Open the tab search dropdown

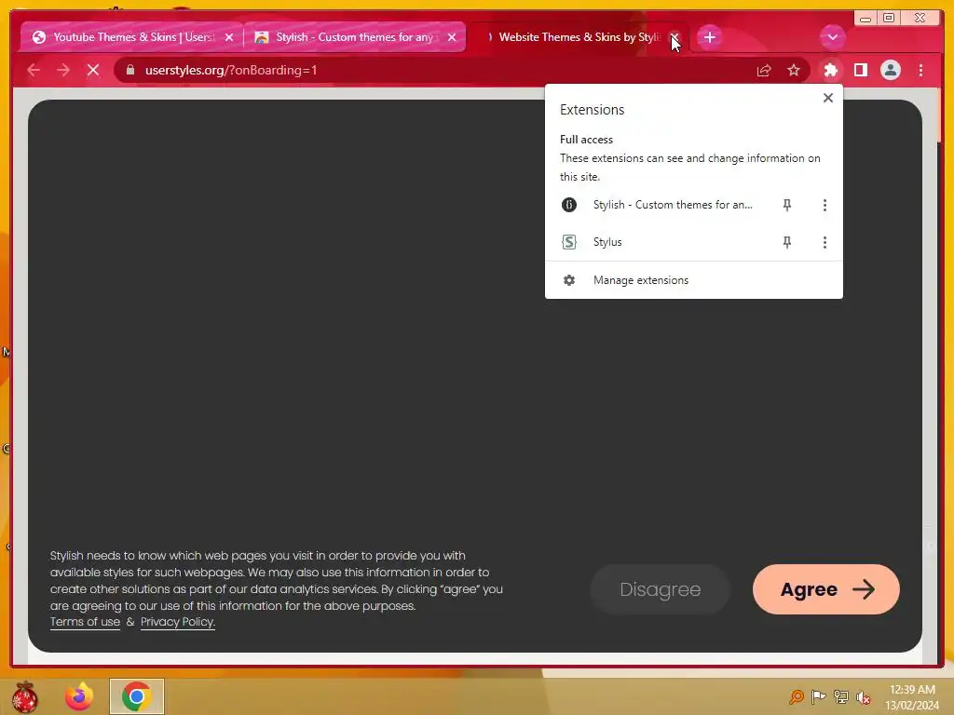832,37
